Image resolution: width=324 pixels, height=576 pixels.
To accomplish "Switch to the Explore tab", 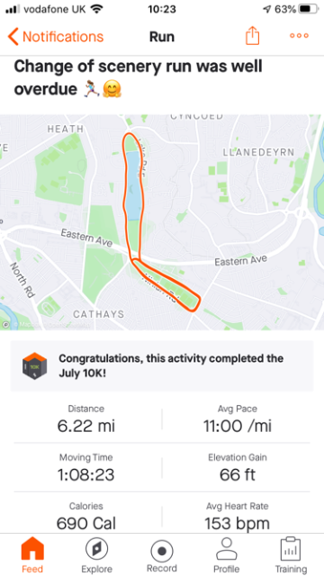I will coord(96,555).
